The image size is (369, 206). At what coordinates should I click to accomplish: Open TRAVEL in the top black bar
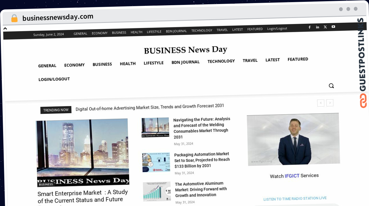(222, 30)
